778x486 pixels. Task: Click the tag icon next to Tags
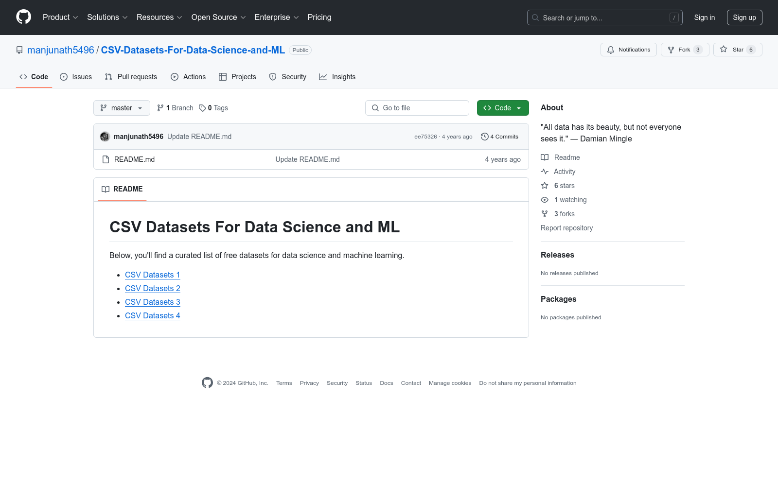(202, 108)
